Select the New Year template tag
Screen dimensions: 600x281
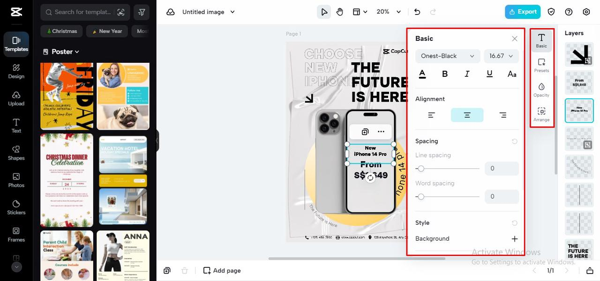click(107, 31)
